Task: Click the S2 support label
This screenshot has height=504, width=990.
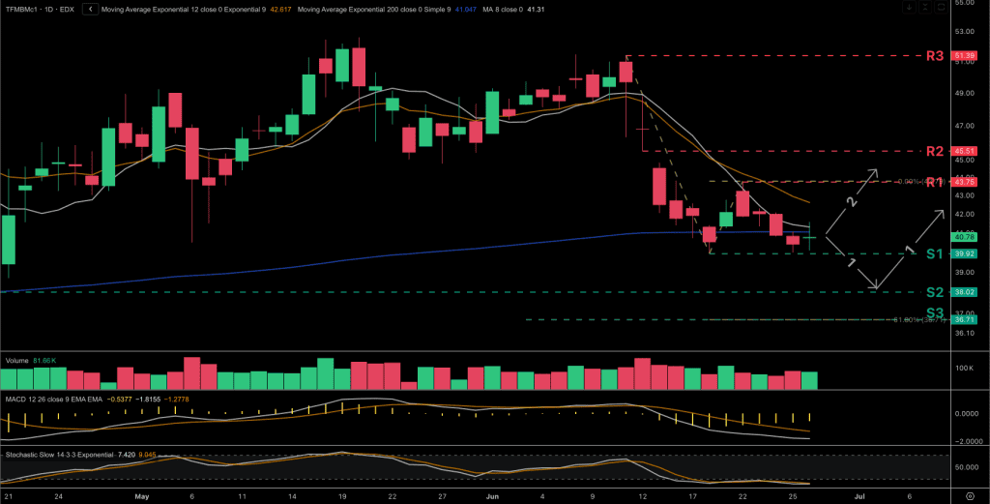Action: coord(935,292)
